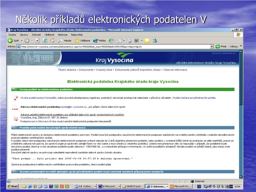This screenshot has width=256, height=192.
Task: Expand the Outlook taskbar group arrow
Action: tap(95, 186)
